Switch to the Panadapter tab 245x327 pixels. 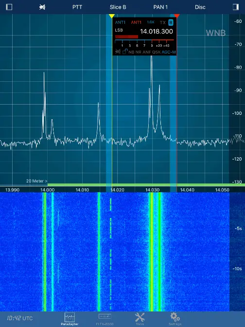pos(70,319)
